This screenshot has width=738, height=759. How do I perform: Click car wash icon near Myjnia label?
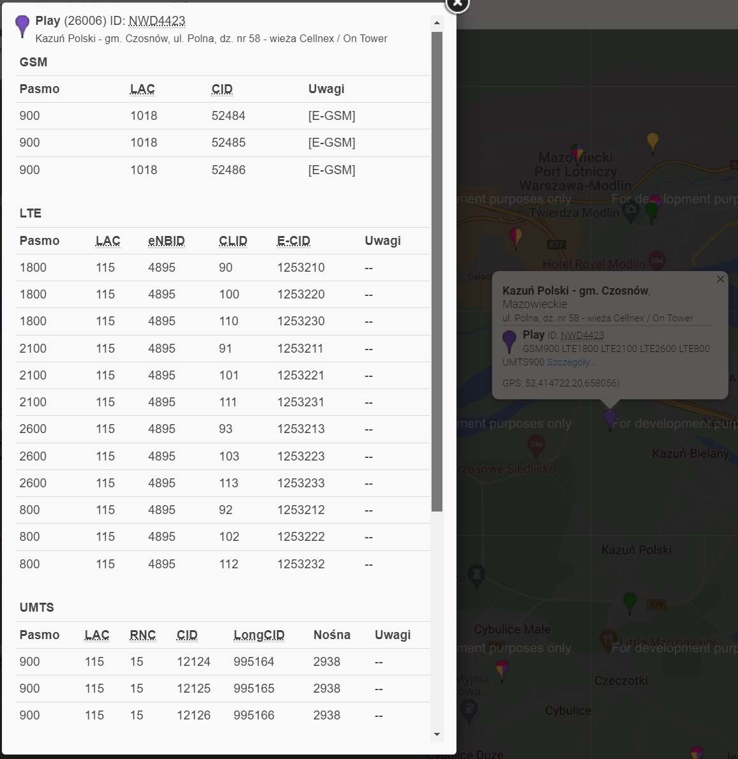point(469,711)
